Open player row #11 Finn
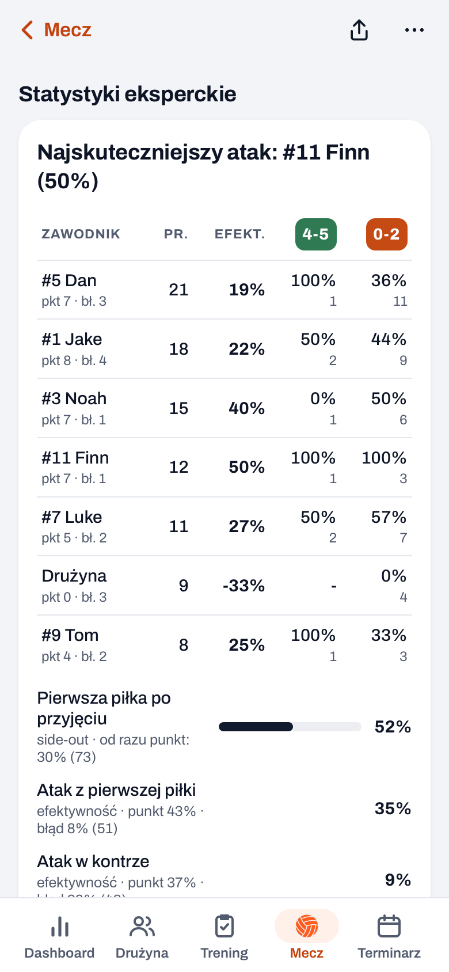The image size is (449, 972). 224,468
